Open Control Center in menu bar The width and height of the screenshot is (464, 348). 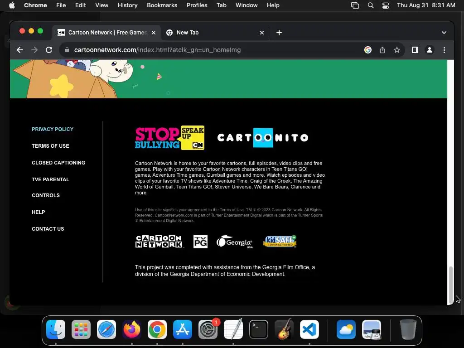click(x=386, y=5)
